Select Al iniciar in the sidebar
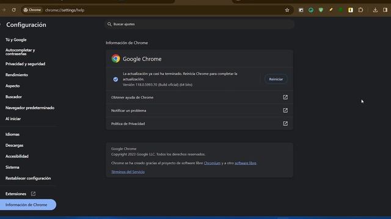 click(x=13, y=119)
